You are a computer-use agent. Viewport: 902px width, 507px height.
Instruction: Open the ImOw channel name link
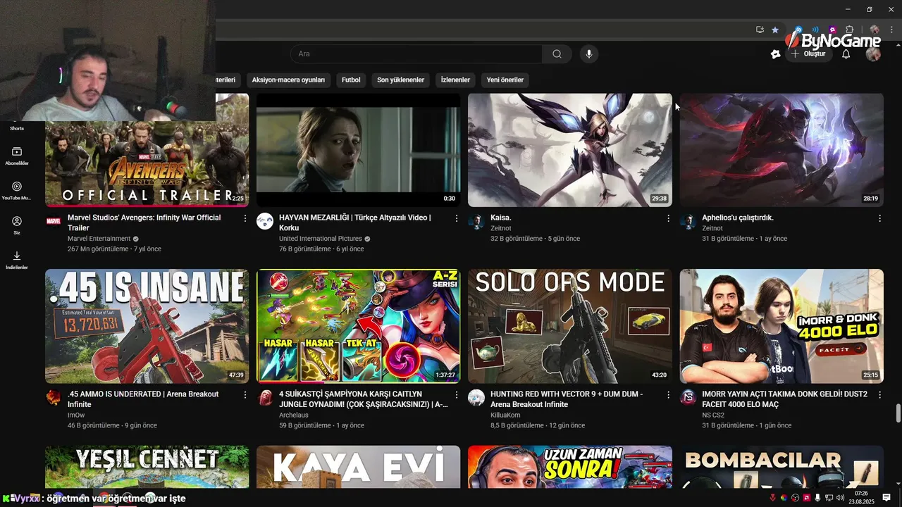[x=76, y=415]
